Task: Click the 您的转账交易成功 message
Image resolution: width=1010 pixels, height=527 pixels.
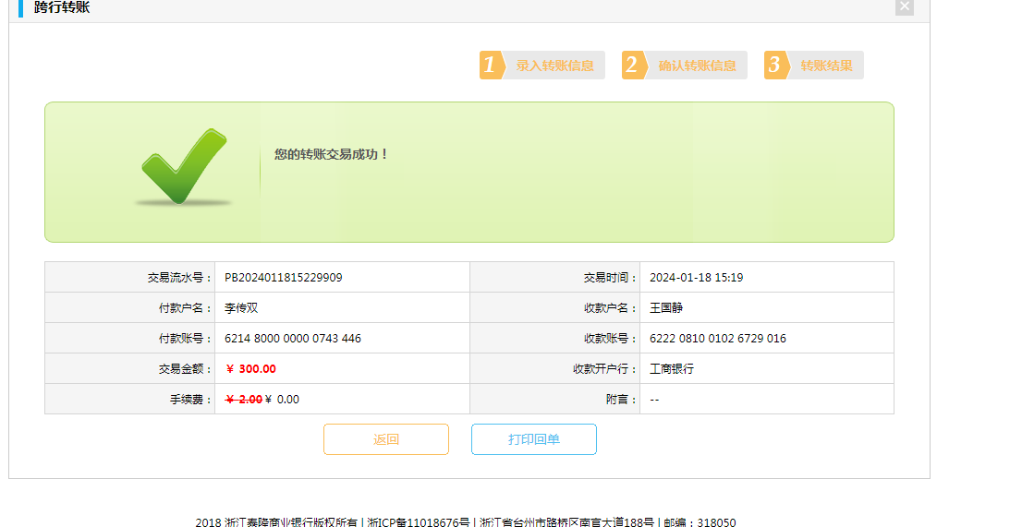Action: (332, 154)
